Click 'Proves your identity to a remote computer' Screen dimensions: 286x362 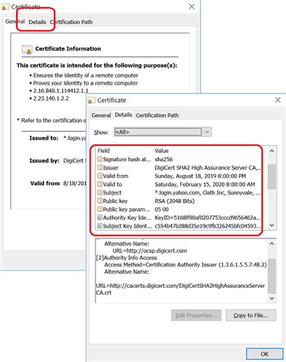click(x=86, y=83)
